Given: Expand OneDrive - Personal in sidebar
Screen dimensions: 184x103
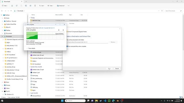Looking at the screenshot, I should (x=2, y=21).
